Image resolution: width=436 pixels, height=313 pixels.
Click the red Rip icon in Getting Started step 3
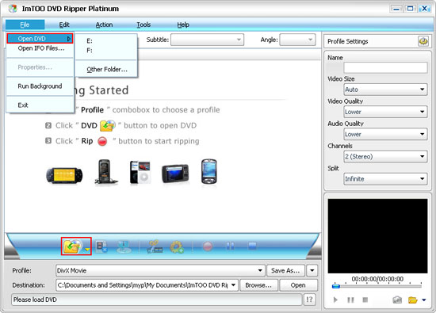coord(102,141)
